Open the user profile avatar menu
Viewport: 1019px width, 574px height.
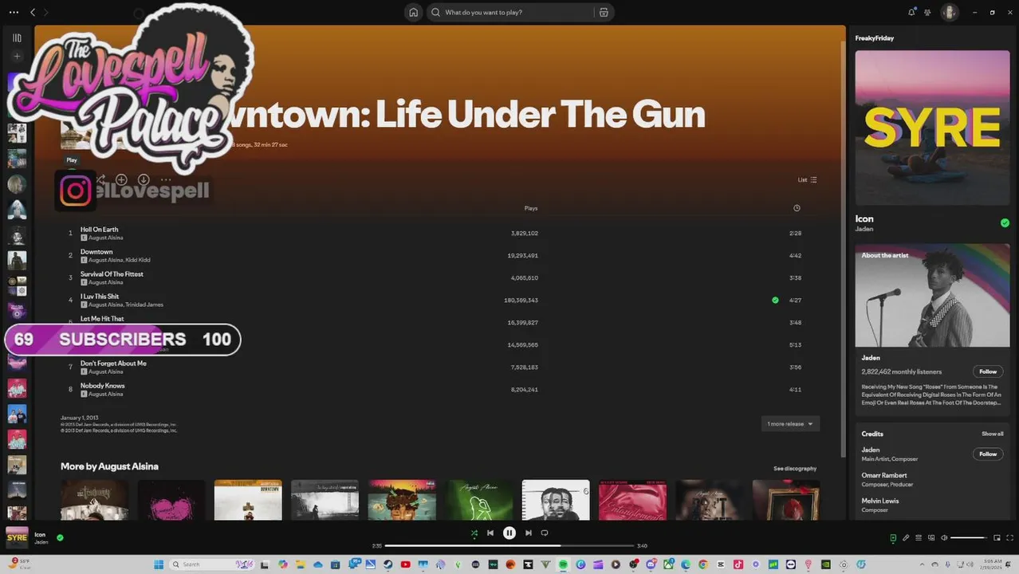[x=949, y=12]
